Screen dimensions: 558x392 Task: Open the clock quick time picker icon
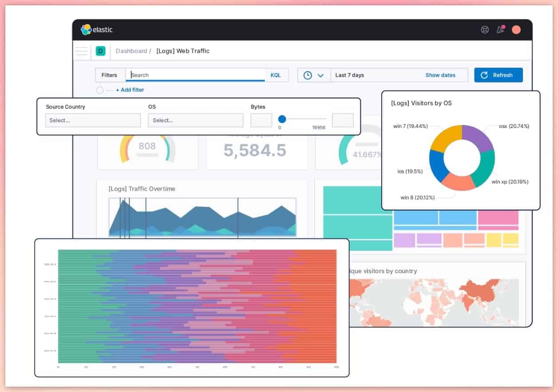click(307, 75)
